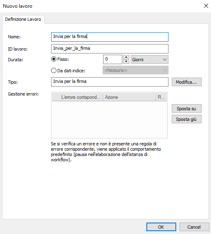Open the <Nessuno> index data dropdown
This screenshot has height=234, width=211.
[x=135, y=70]
